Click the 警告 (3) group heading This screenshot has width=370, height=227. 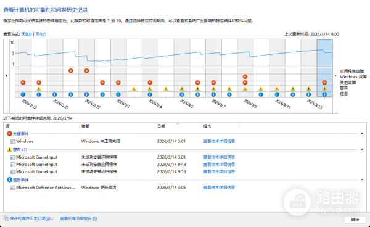(x=20, y=150)
